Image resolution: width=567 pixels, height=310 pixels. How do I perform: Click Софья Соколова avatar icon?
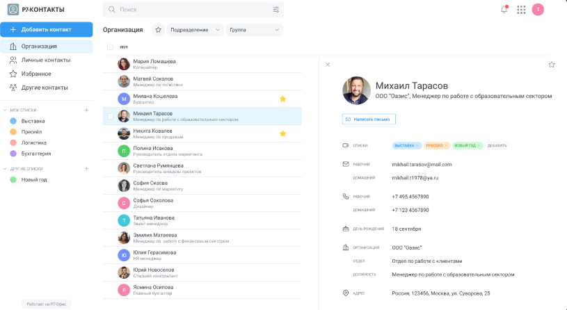(x=124, y=203)
